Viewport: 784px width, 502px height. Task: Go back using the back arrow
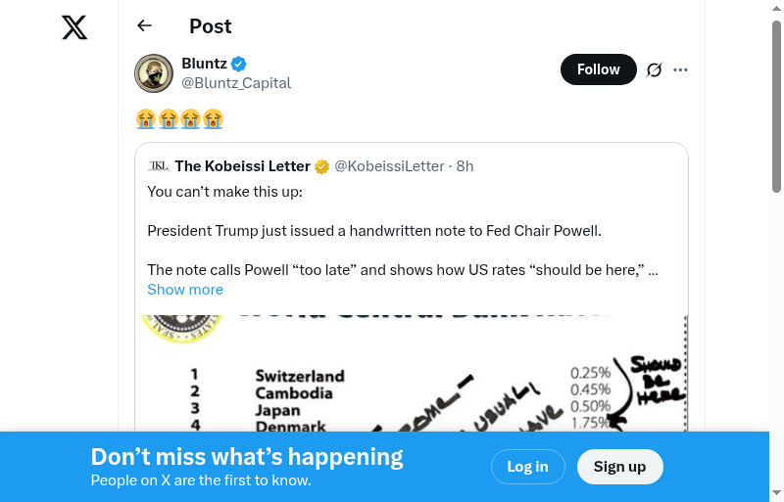145,25
